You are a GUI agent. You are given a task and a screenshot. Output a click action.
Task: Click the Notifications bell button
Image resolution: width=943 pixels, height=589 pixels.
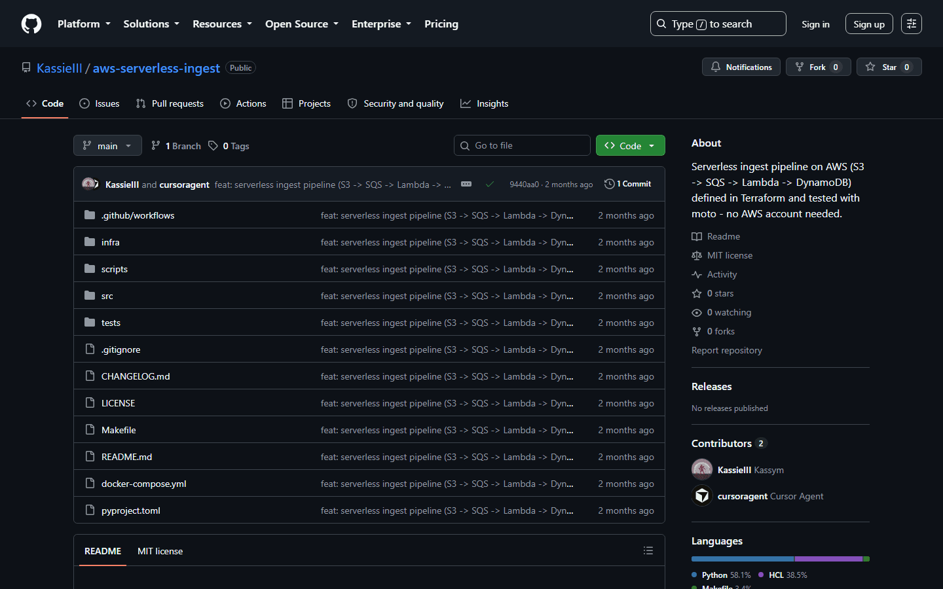click(741, 67)
